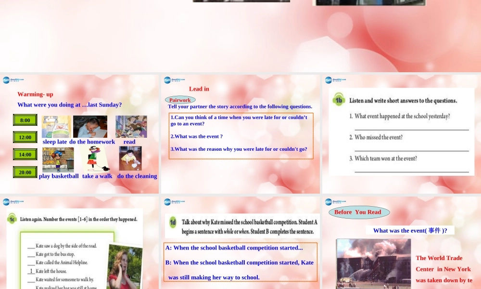Viewport: 481px width, 289px height.
Task: Click 'Listen and write short answers' text
Action: click(403, 101)
